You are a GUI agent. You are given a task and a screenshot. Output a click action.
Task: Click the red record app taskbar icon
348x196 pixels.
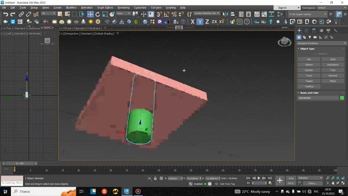138,191
